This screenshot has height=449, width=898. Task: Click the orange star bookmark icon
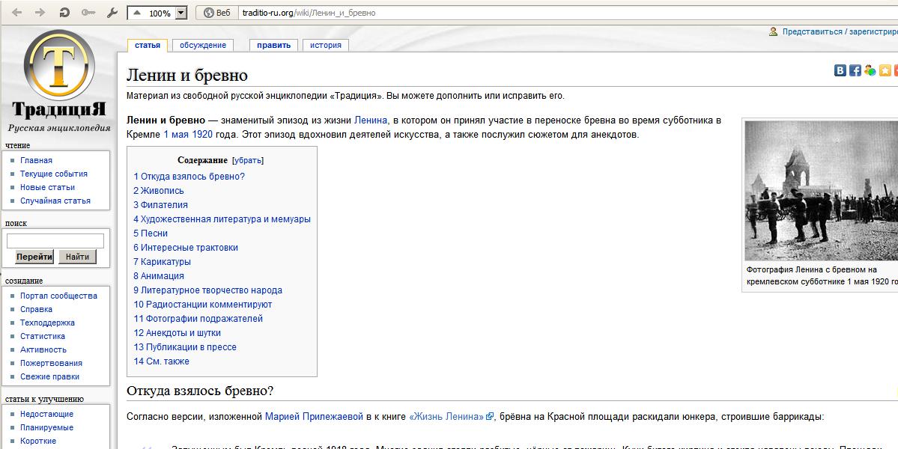(885, 70)
